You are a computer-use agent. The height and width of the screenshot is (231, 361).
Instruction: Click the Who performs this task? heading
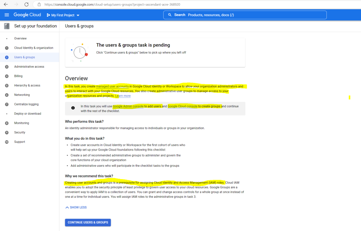pos(84,122)
